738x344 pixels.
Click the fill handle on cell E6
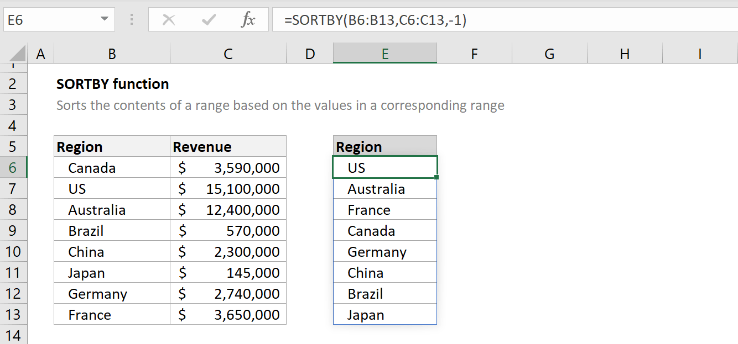coord(436,177)
